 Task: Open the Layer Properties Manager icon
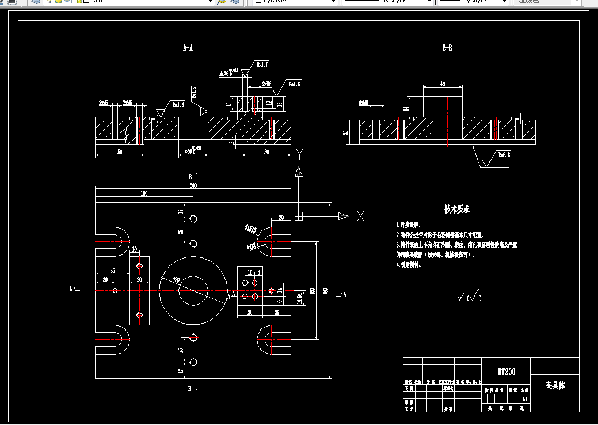click(36, 2)
